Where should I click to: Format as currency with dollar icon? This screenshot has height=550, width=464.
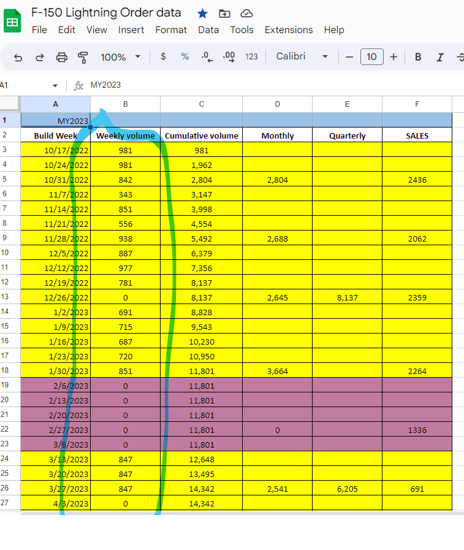pyautogui.click(x=163, y=56)
